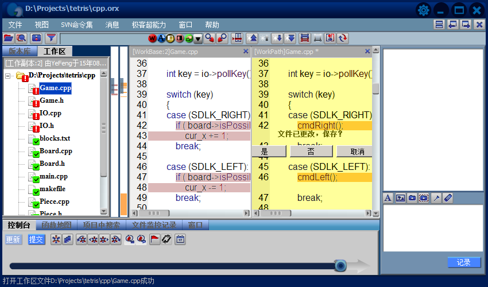Viewport: 488px width, 287px height.
Task: Click the file tree scroll-down arrow
Action: [104, 211]
